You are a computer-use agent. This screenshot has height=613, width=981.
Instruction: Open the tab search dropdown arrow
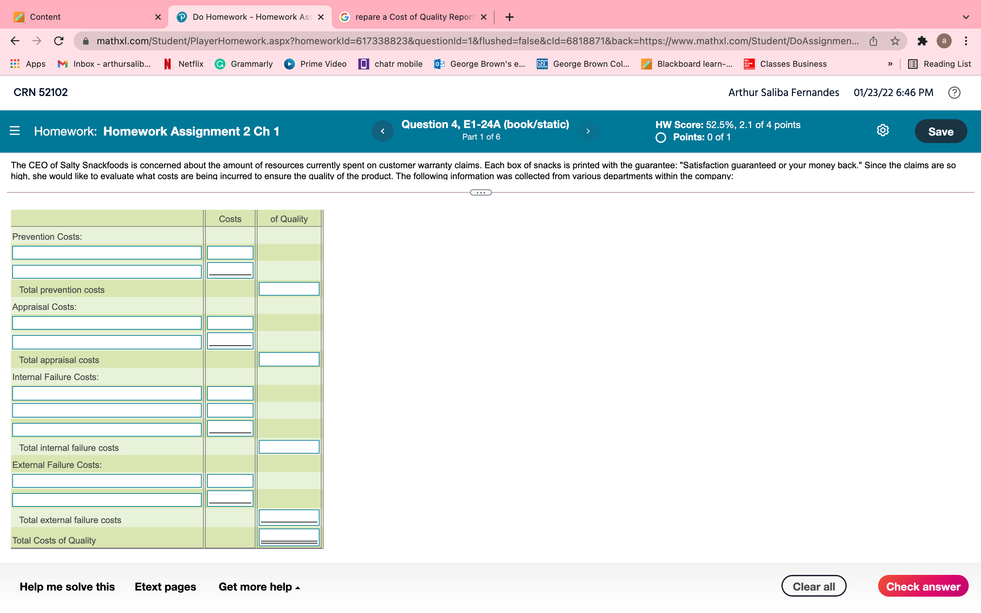pos(966,17)
